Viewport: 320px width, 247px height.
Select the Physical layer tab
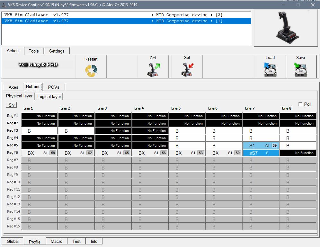pyautogui.click(x=19, y=96)
